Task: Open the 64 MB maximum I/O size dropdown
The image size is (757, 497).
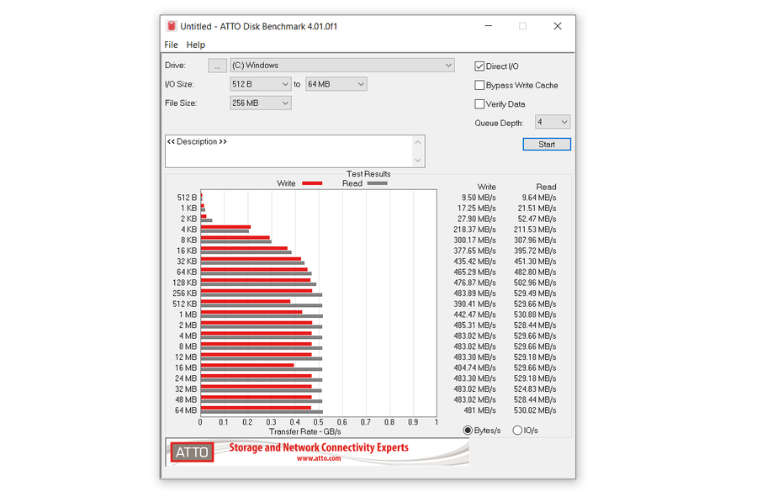Action: (336, 84)
